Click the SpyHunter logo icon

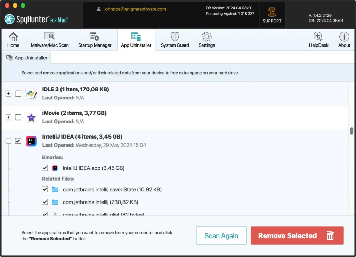[9, 19]
